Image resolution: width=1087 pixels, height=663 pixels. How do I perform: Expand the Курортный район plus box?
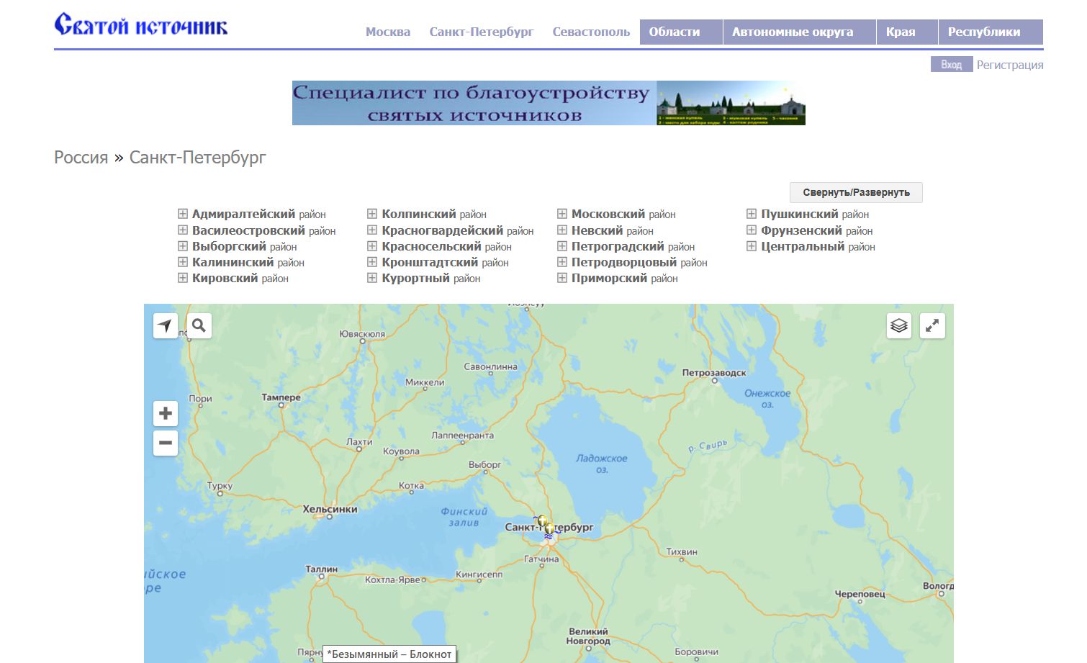(x=372, y=278)
